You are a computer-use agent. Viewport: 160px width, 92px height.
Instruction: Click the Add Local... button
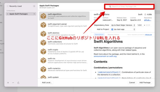pos(47,83)
